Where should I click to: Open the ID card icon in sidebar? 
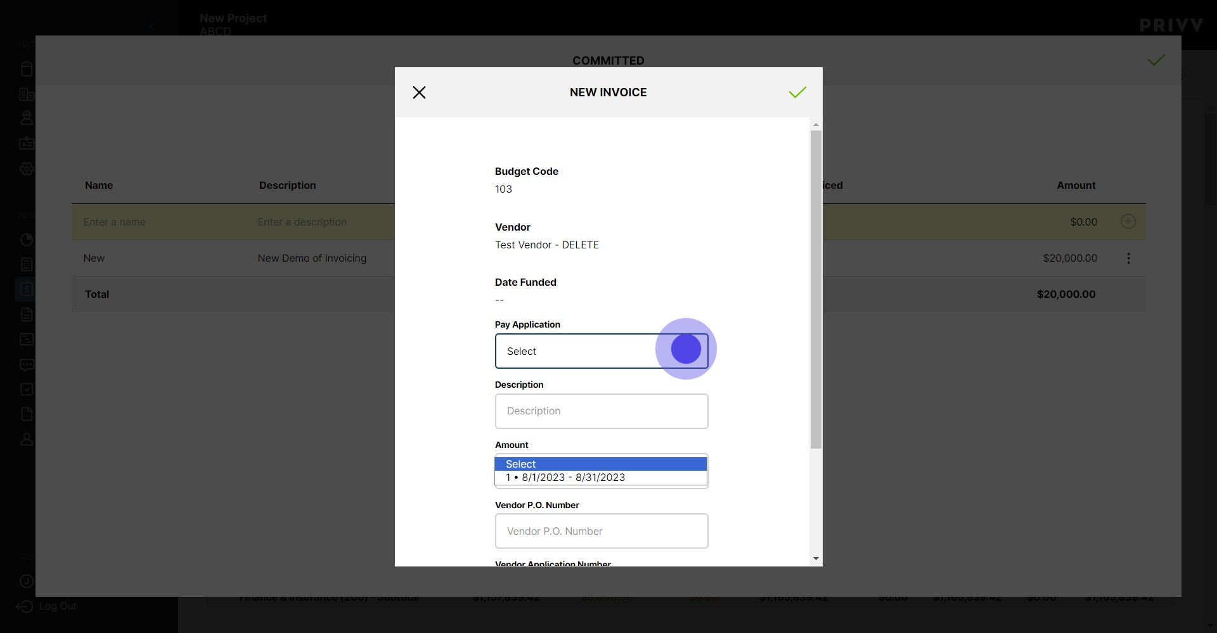click(27, 143)
